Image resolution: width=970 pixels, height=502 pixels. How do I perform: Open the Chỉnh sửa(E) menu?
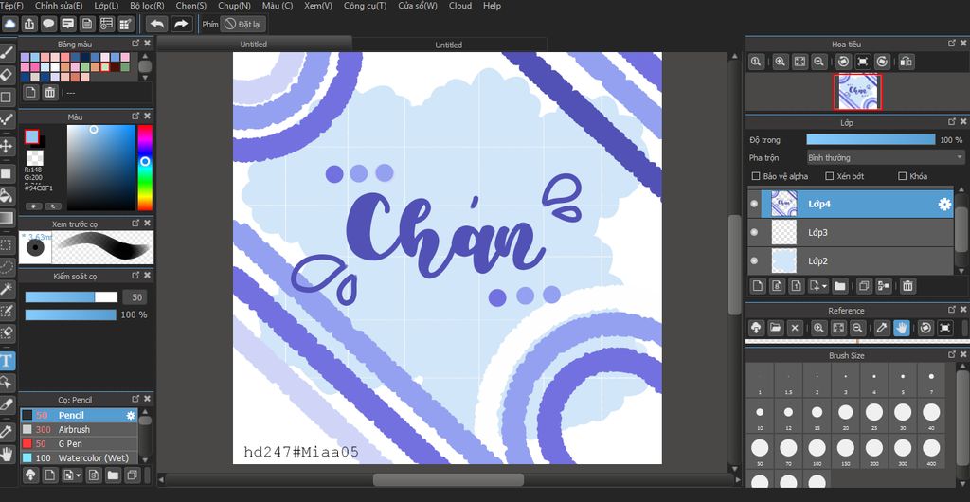[x=59, y=6]
